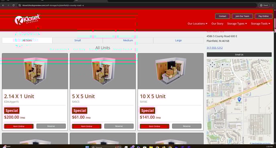Click the Kloset Storage logo
The height and width of the screenshot is (148, 276).
point(27,19)
